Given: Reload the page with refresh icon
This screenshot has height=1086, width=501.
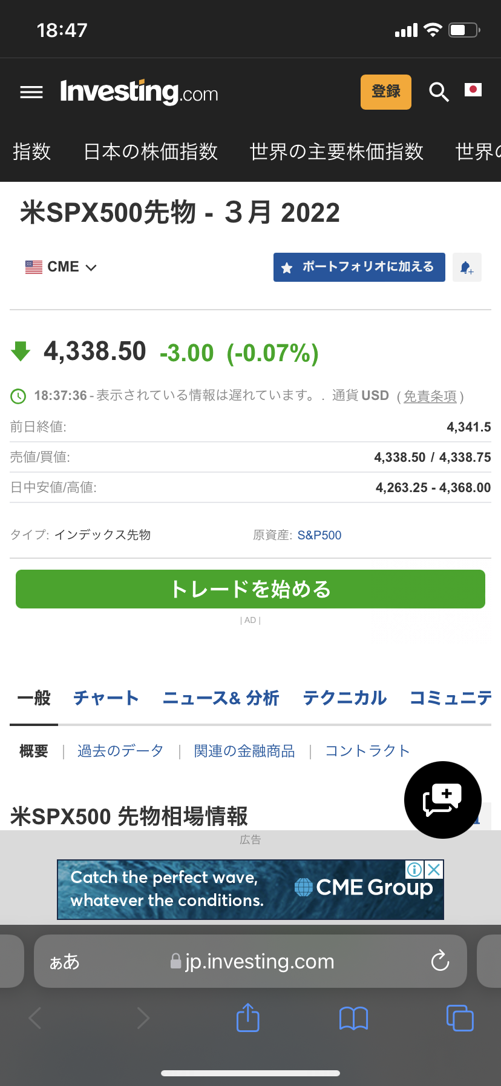Looking at the screenshot, I should click(x=440, y=961).
